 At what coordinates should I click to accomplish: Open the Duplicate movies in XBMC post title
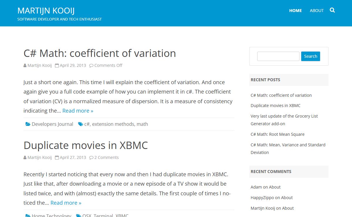click(x=86, y=145)
